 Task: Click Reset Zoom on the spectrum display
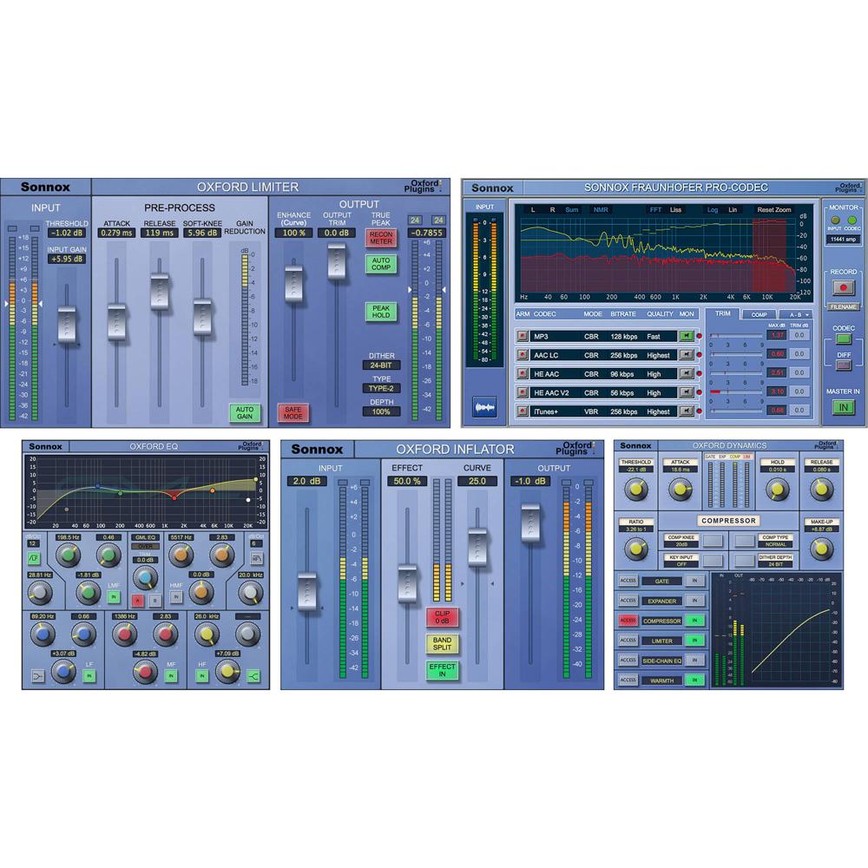(773, 209)
